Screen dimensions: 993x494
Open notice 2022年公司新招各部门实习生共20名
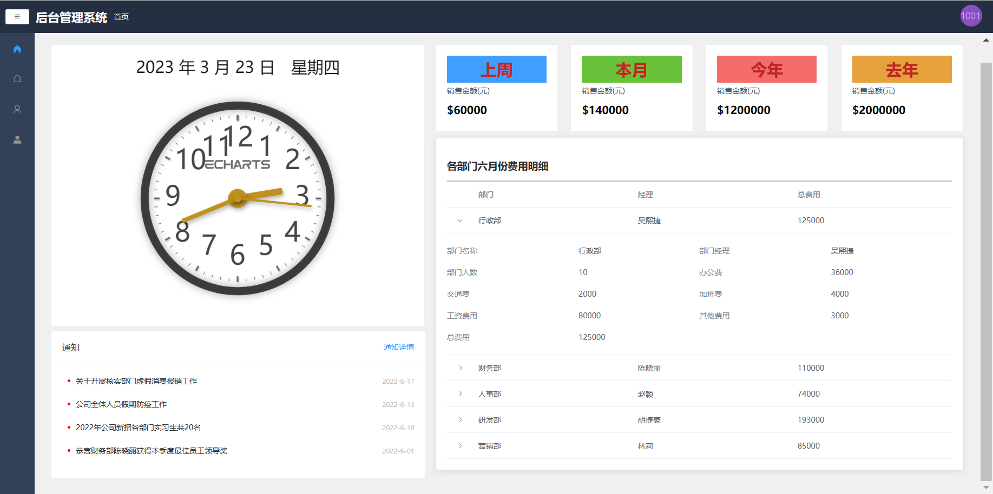(138, 428)
